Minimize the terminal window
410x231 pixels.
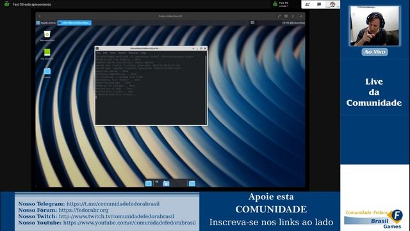coord(197,49)
